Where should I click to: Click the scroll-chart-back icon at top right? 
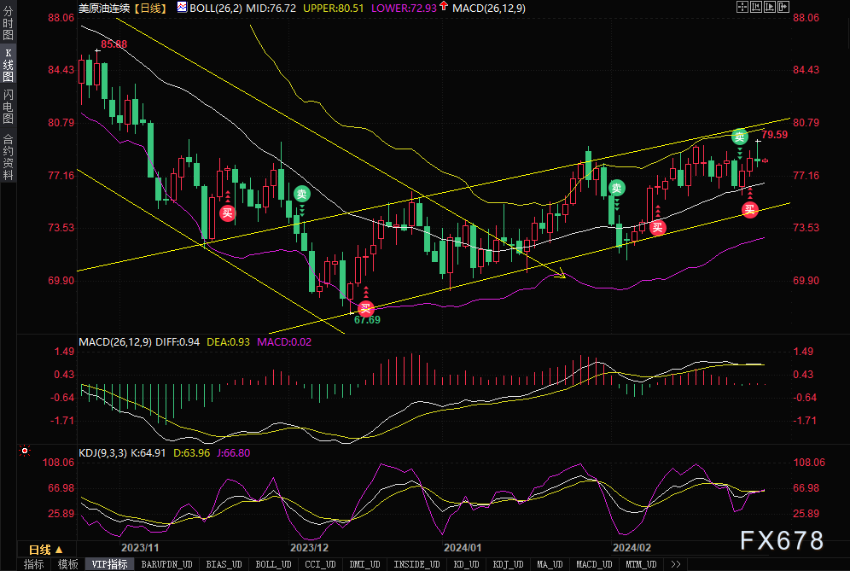point(755,7)
